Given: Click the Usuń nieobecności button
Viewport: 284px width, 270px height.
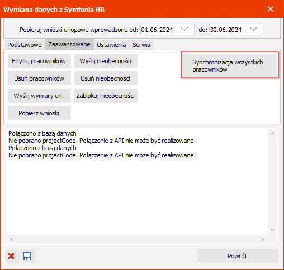Looking at the screenshot, I should click(x=106, y=78).
